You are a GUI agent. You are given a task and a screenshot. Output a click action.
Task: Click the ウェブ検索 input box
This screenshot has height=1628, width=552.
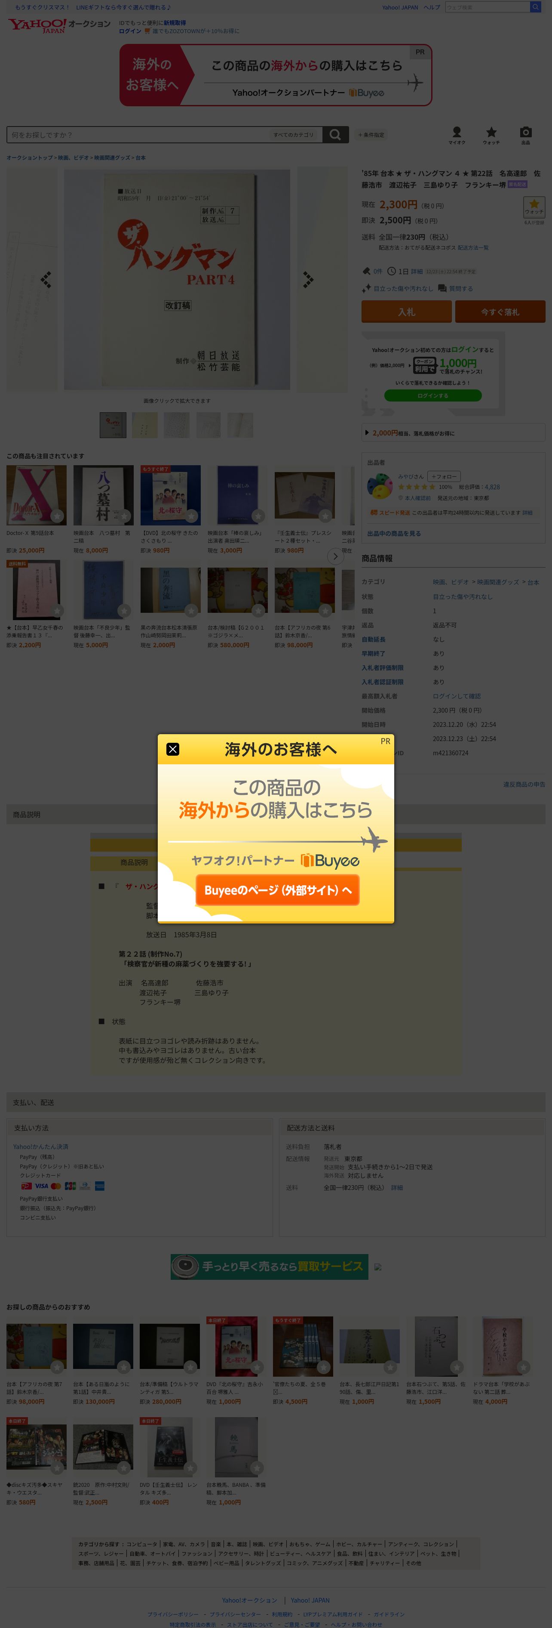487,7
